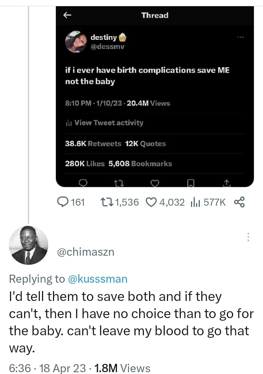The width and height of the screenshot is (263, 374).
Task: Like the embedded destiny tweet
Action: pyautogui.click(x=155, y=183)
